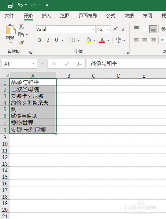Screen dimensions: 166x219
Task: Click the Select All corner triangle
Action: [7, 76]
